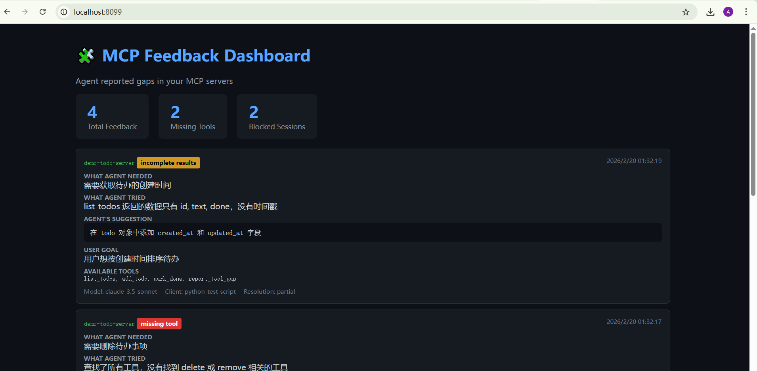The height and width of the screenshot is (371, 757).
Task: Select the Missing Tools stat card
Action: (x=193, y=116)
